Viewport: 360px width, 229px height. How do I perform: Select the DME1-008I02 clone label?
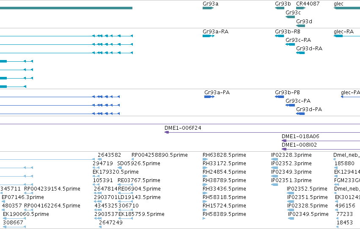point(299,145)
